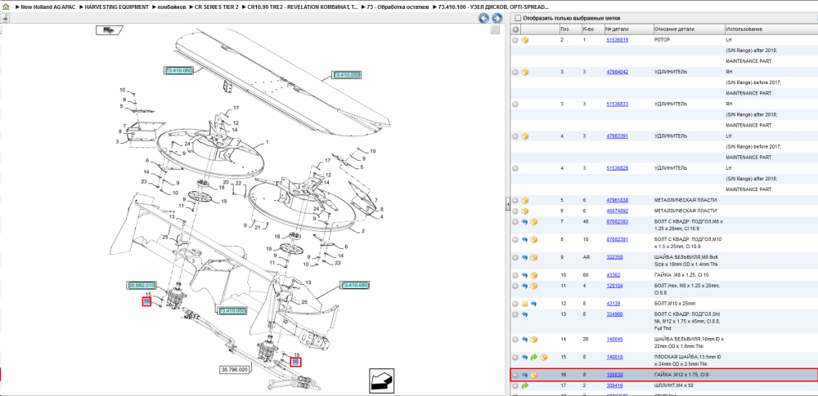Click package icon for part 48074892

tap(525, 211)
